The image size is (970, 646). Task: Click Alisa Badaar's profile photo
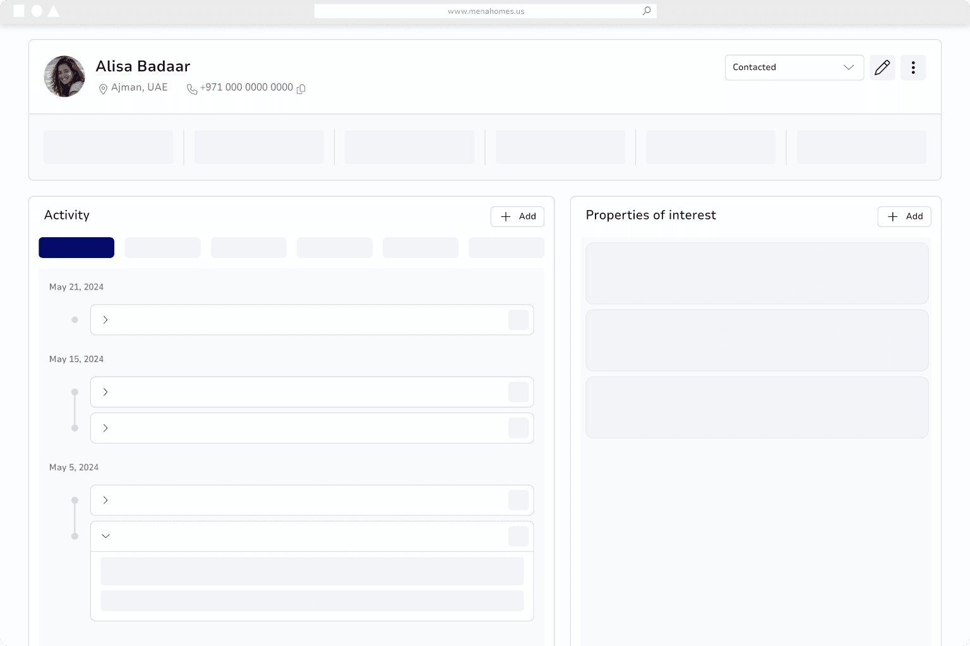click(x=64, y=76)
